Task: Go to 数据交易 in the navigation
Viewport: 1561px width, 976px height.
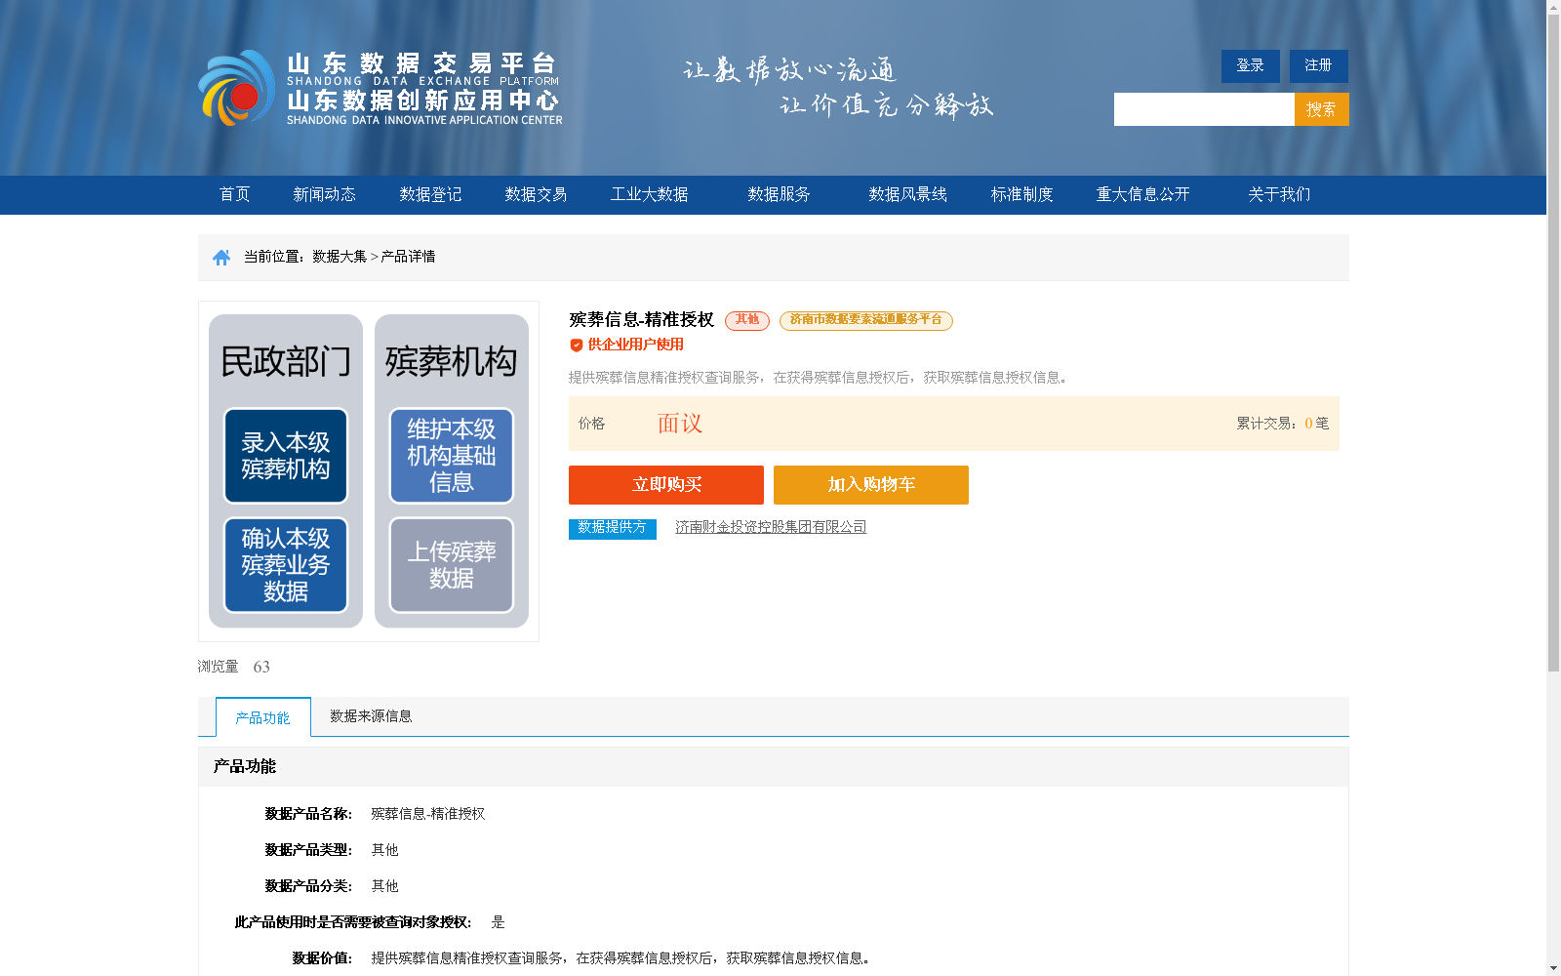Action: (536, 194)
